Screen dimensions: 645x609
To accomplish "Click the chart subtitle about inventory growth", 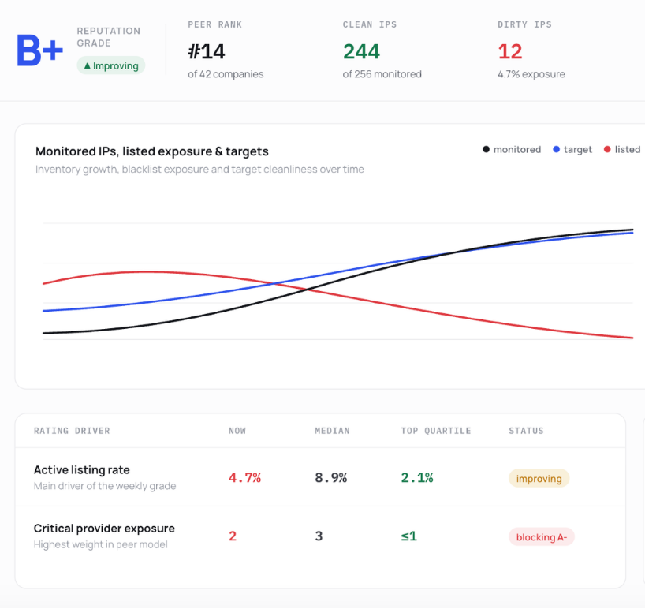I will pyautogui.click(x=199, y=170).
